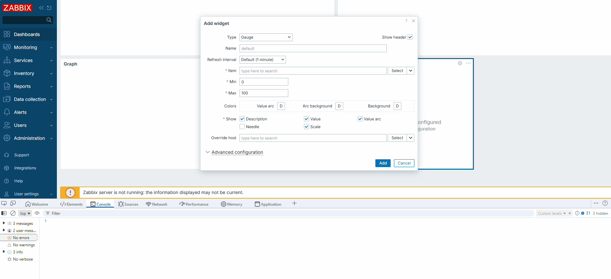
Task: Open the widget Type dropdown
Action: [266, 37]
